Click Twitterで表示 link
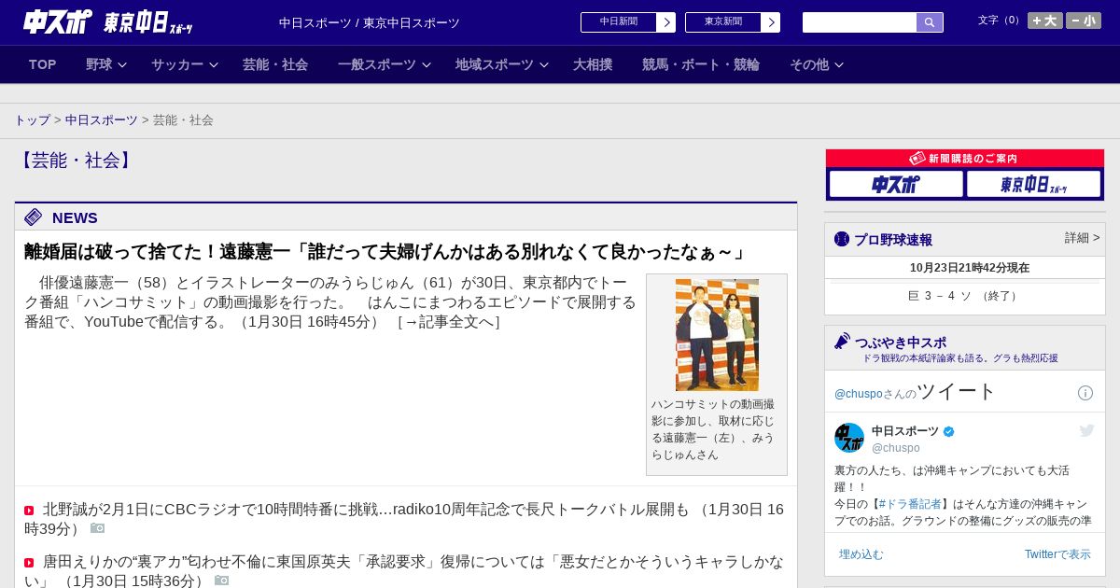The height and width of the screenshot is (588, 1120). pyautogui.click(x=1057, y=554)
